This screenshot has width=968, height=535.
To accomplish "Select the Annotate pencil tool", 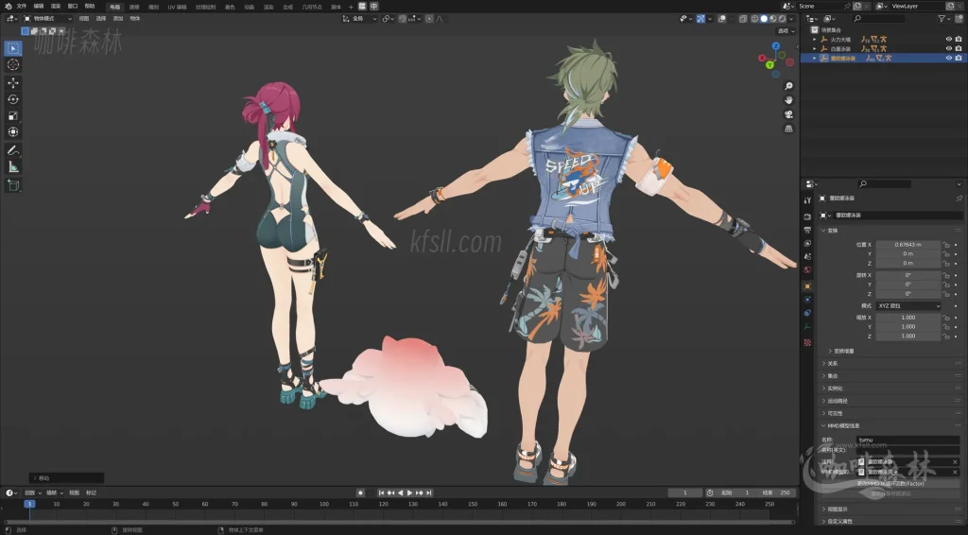I will 13,150.
